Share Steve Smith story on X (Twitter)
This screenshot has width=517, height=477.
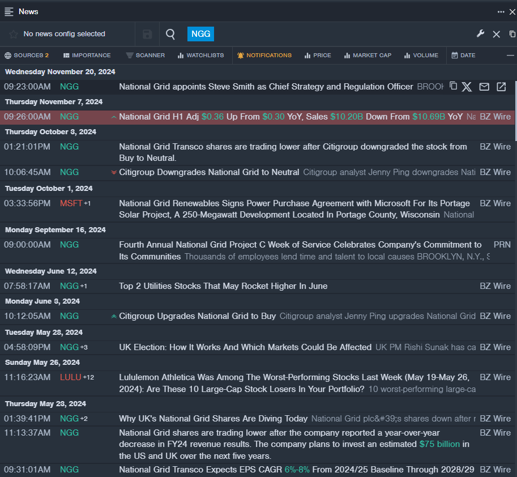[467, 87]
